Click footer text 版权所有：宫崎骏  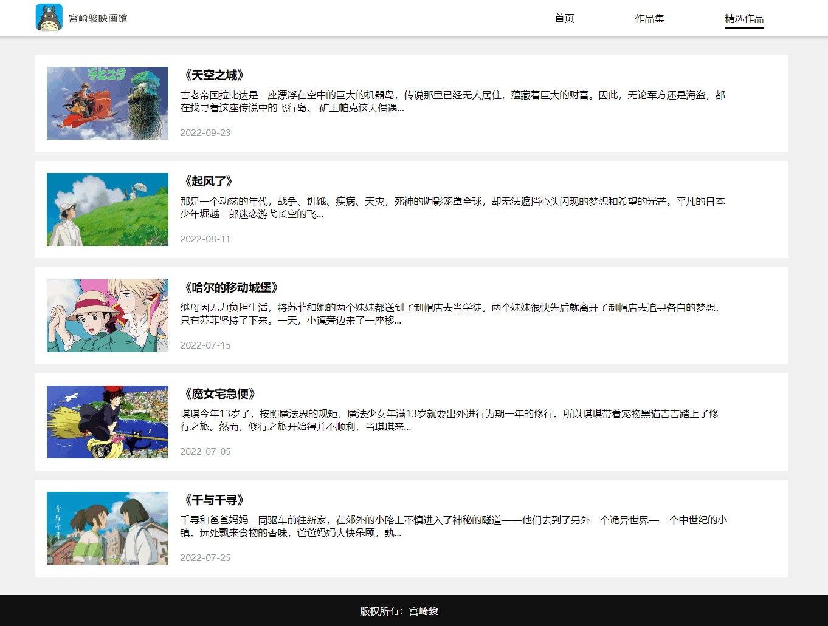coord(399,611)
